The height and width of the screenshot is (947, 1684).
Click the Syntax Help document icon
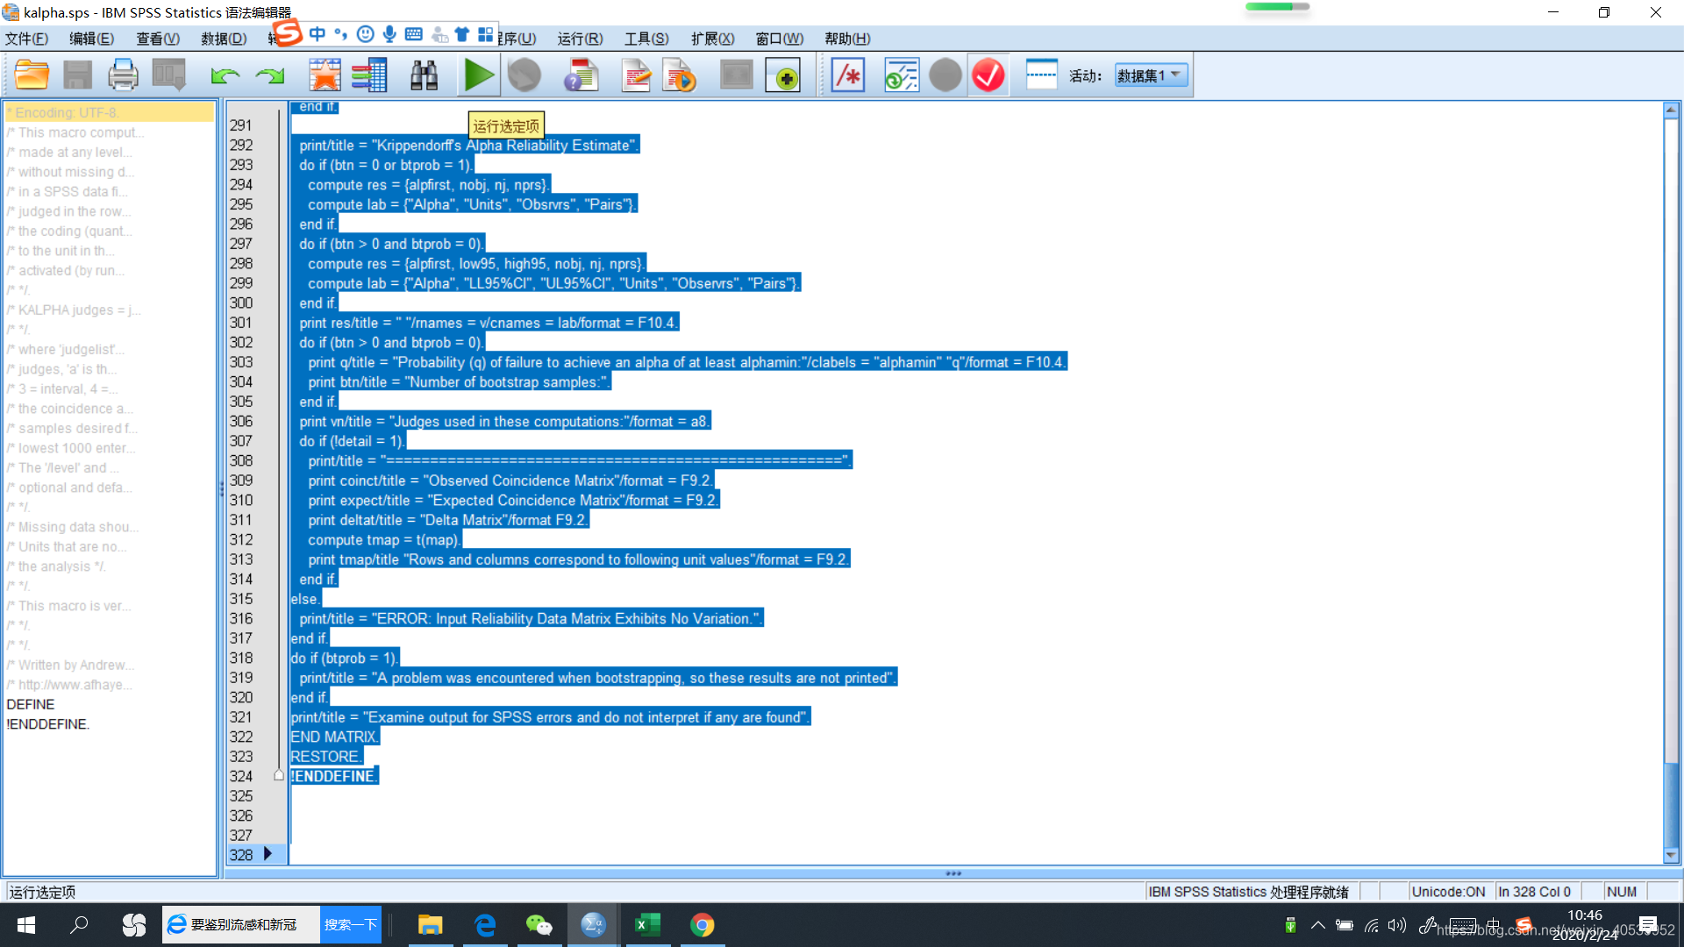(581, 75)
